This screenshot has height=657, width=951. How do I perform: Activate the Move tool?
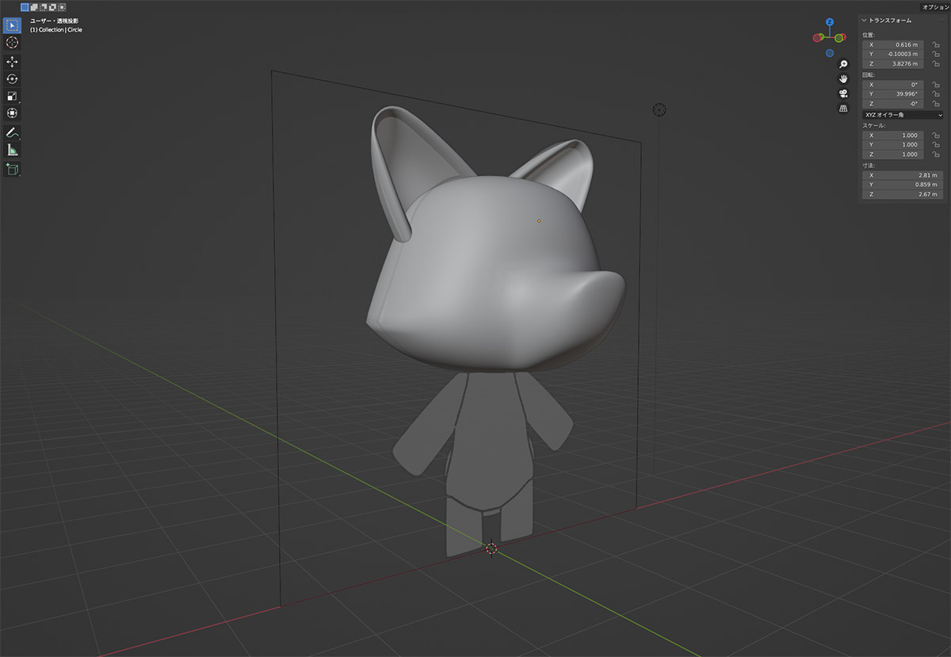(x=12, y=62)
